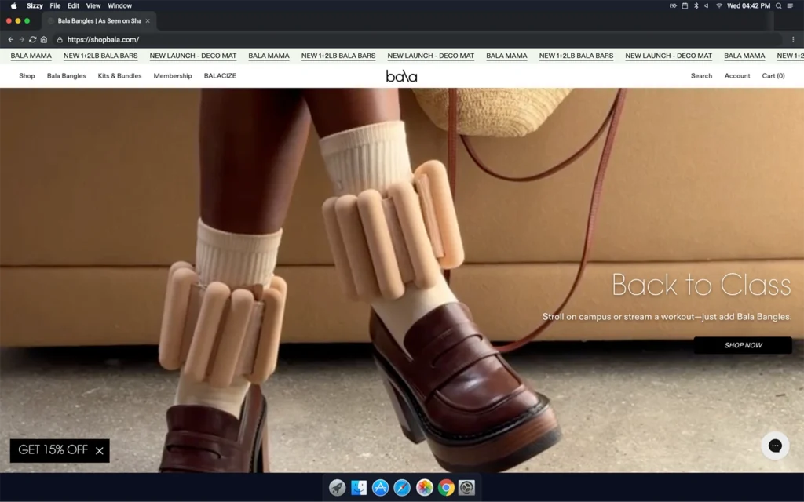Screen dimensions: 804x502
Task: Open macOS Spotlight search icon
Action: point(779,5)
